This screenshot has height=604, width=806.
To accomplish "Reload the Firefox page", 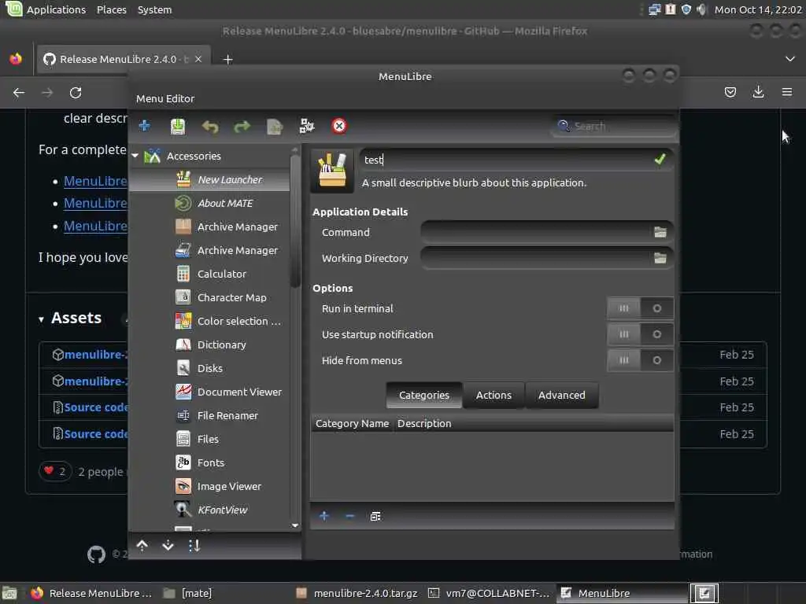I will point(76,93).
